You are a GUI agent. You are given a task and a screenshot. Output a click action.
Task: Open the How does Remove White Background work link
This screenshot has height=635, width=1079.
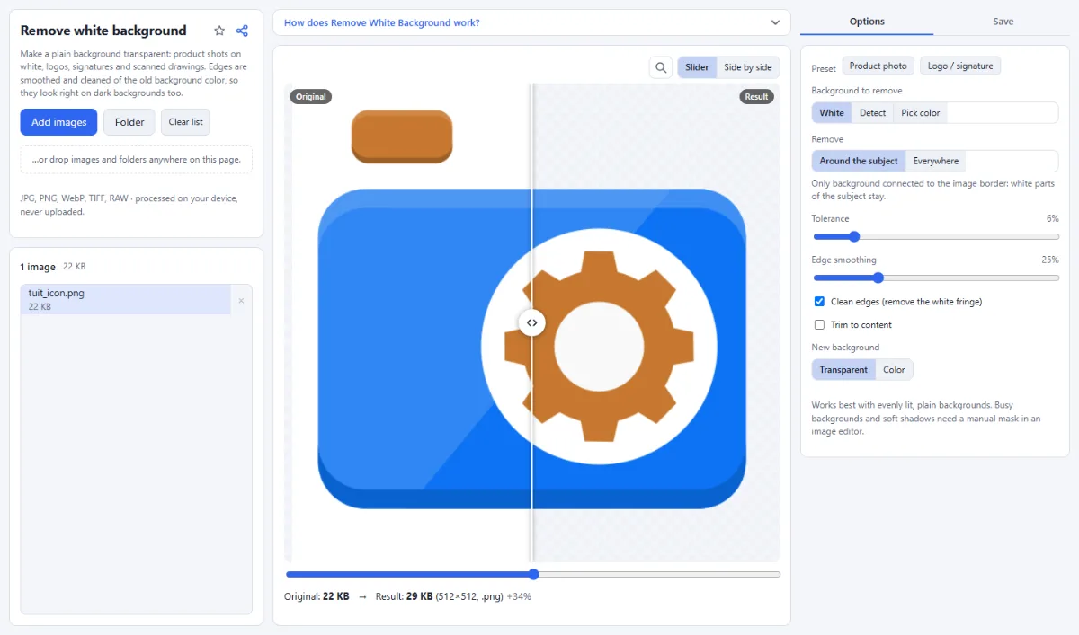pos(381,22)
